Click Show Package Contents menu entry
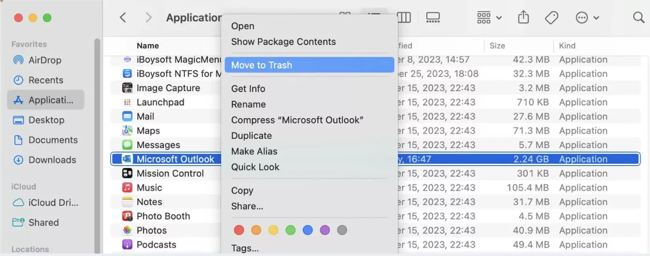650x256 pixels. [283, 41]
